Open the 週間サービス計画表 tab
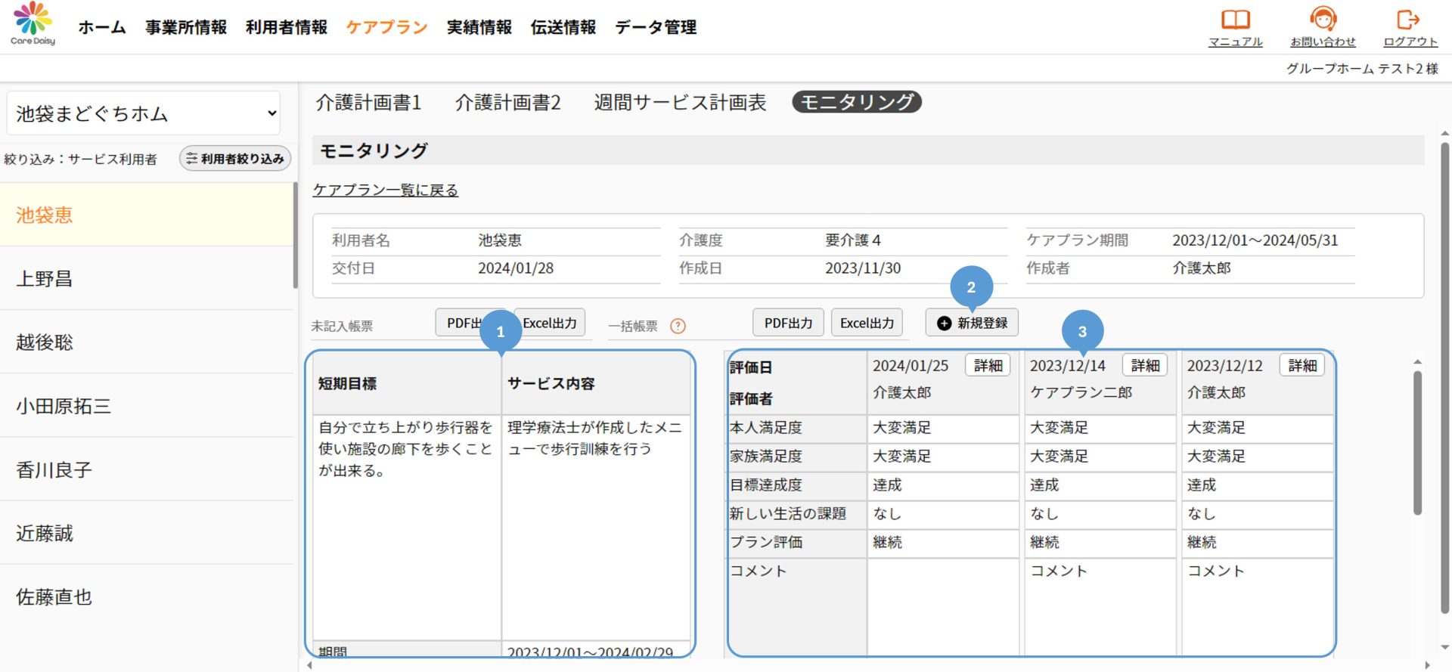 (680, 102)
